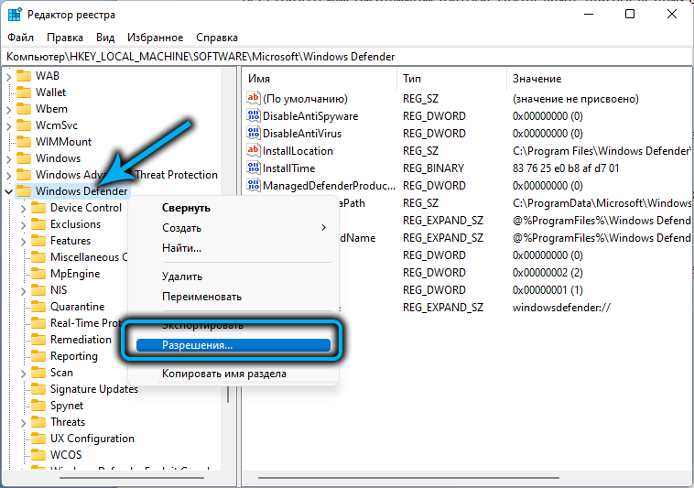Image resolution: width=694 pixels, height=488 pixels.
Task: Expand the Exclusions subkey
Action: (24, 224)
